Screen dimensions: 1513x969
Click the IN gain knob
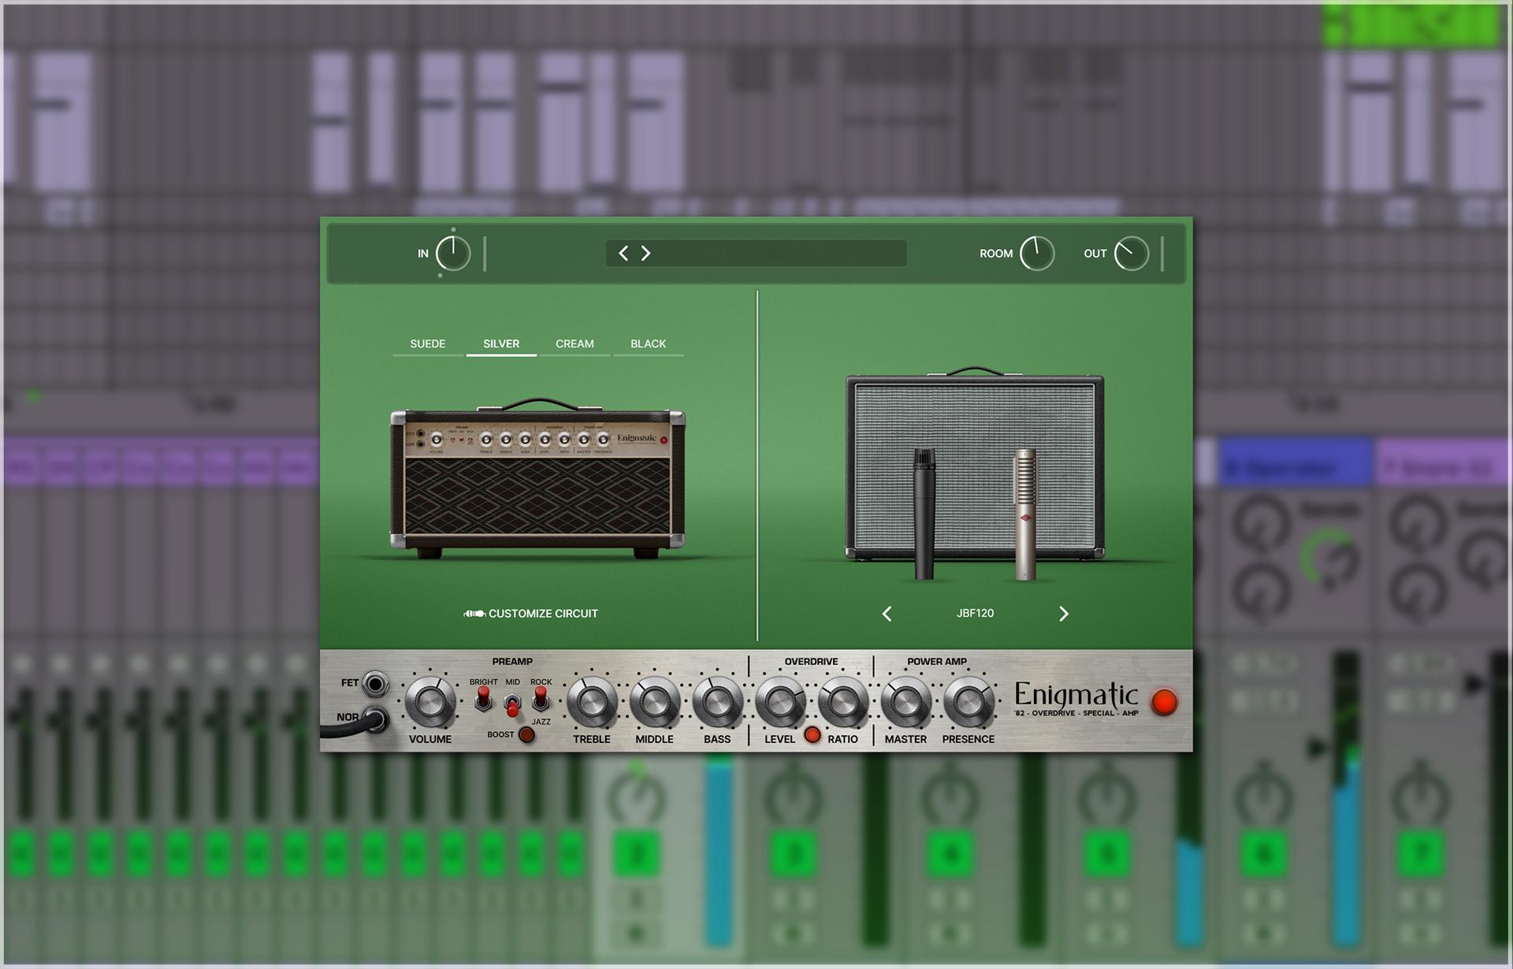(453, 254)
